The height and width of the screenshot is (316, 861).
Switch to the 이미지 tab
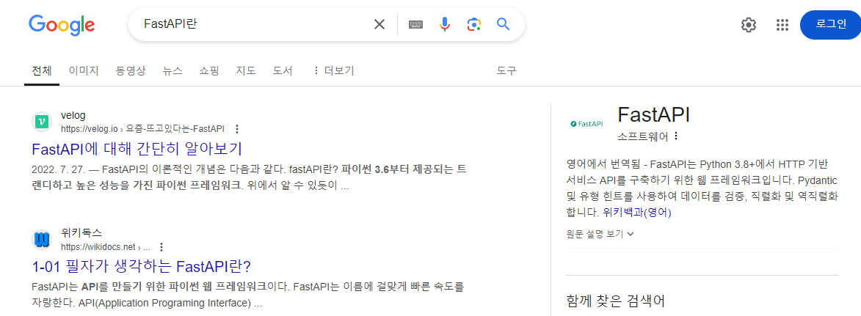pos(84,71)
